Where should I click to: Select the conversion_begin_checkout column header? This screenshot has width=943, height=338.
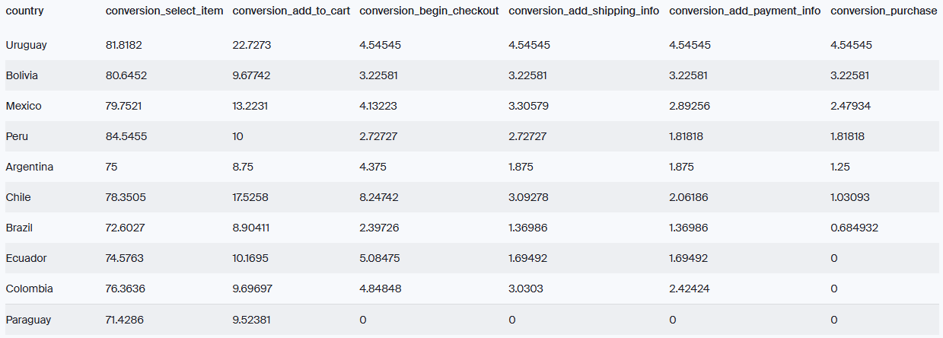[428, 11]
